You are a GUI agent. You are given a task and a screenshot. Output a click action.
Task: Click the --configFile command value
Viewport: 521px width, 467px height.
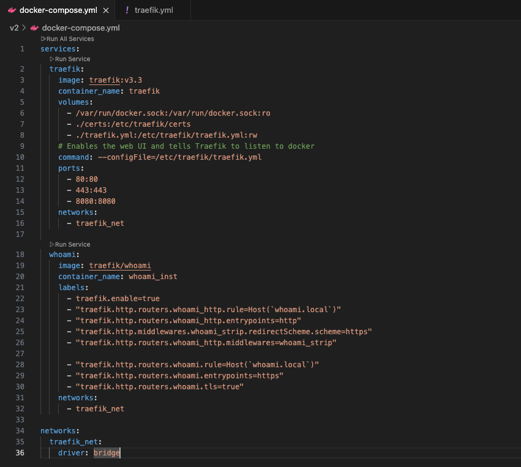coord(179,157)
